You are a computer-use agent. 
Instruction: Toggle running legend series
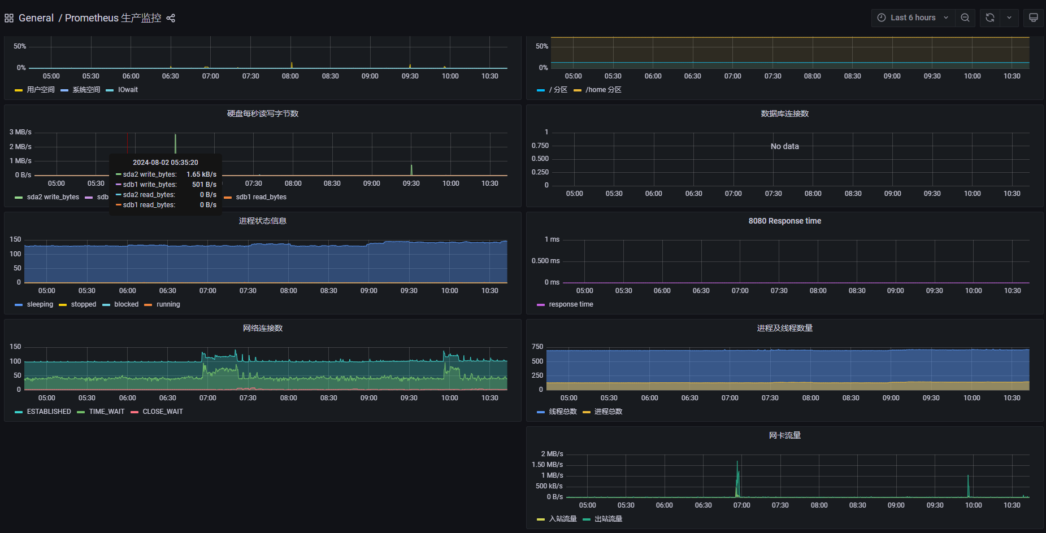[168, 304]
